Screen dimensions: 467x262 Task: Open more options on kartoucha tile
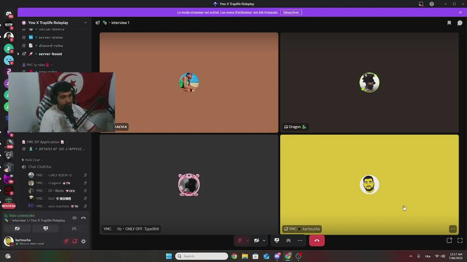[x=453, y=229]
